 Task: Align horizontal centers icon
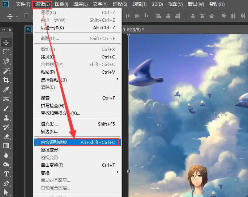click(168, 16)
